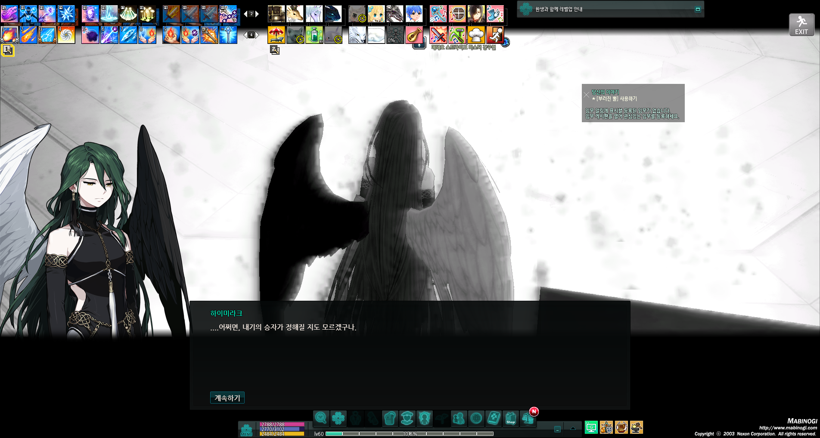Click the blue MP bar 2770/3102
This screenshot has width=820, height=438.
click(x=282, y=429)
